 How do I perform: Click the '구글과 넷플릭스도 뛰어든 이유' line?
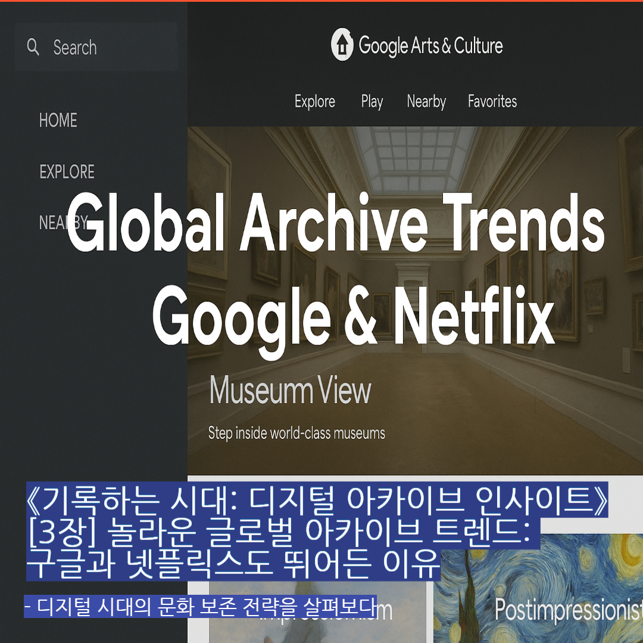tap(233, 564)
